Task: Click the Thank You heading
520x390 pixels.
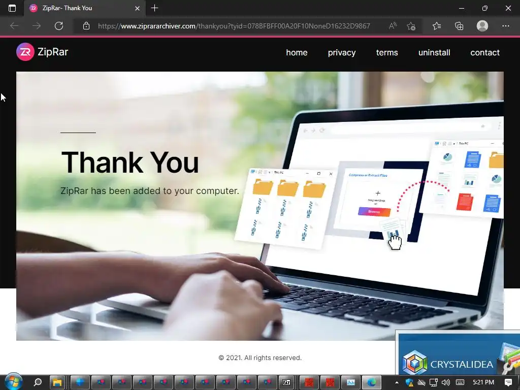Action: coord(130,162)
